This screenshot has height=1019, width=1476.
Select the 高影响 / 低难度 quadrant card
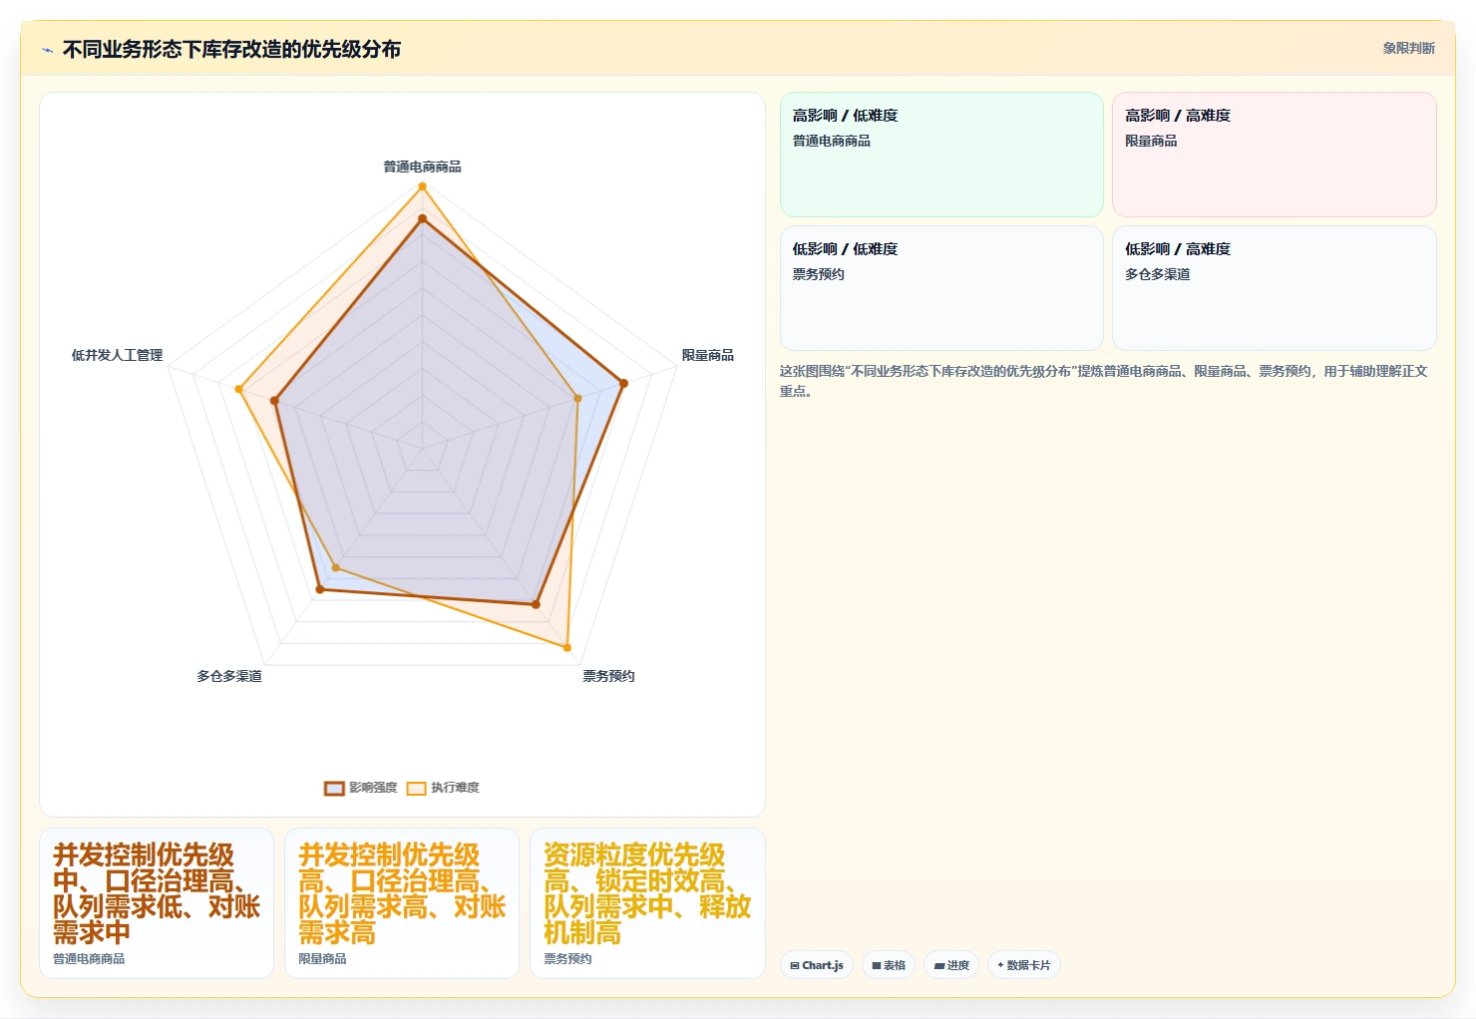click(941, 155)
